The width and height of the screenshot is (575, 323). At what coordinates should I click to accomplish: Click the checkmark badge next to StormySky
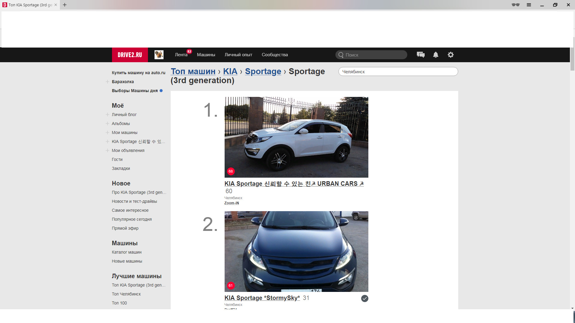click(364, 298)
